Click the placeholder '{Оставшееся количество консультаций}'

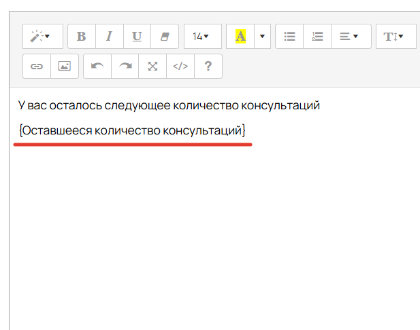(132, 130)
